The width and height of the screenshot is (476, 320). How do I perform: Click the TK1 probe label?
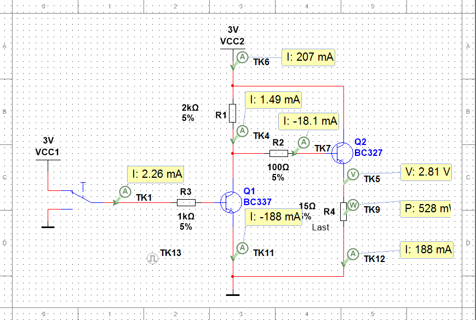[144, 198]
